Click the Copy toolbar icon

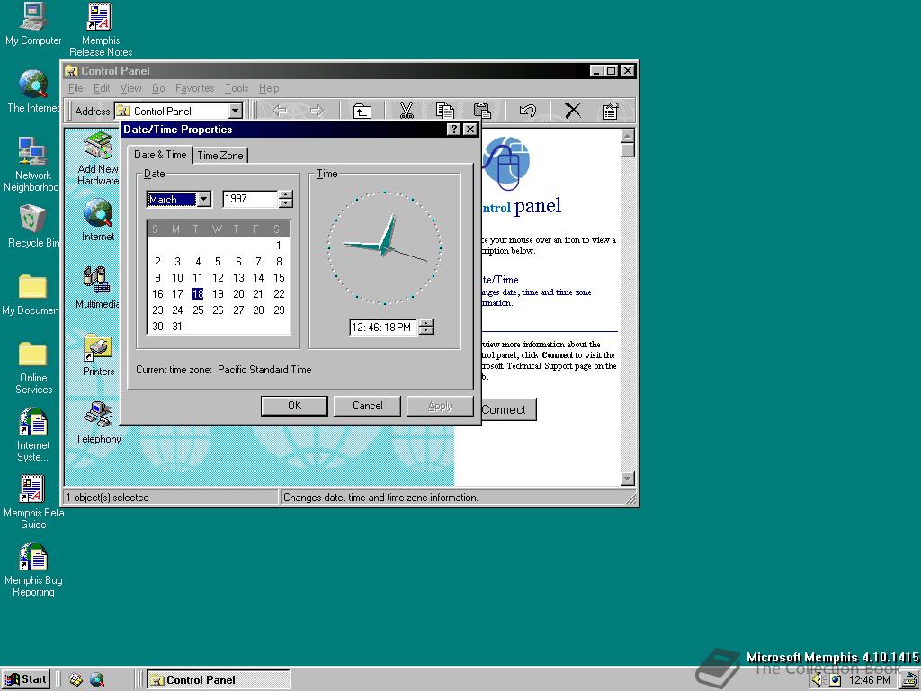click(x=444, y=111)
